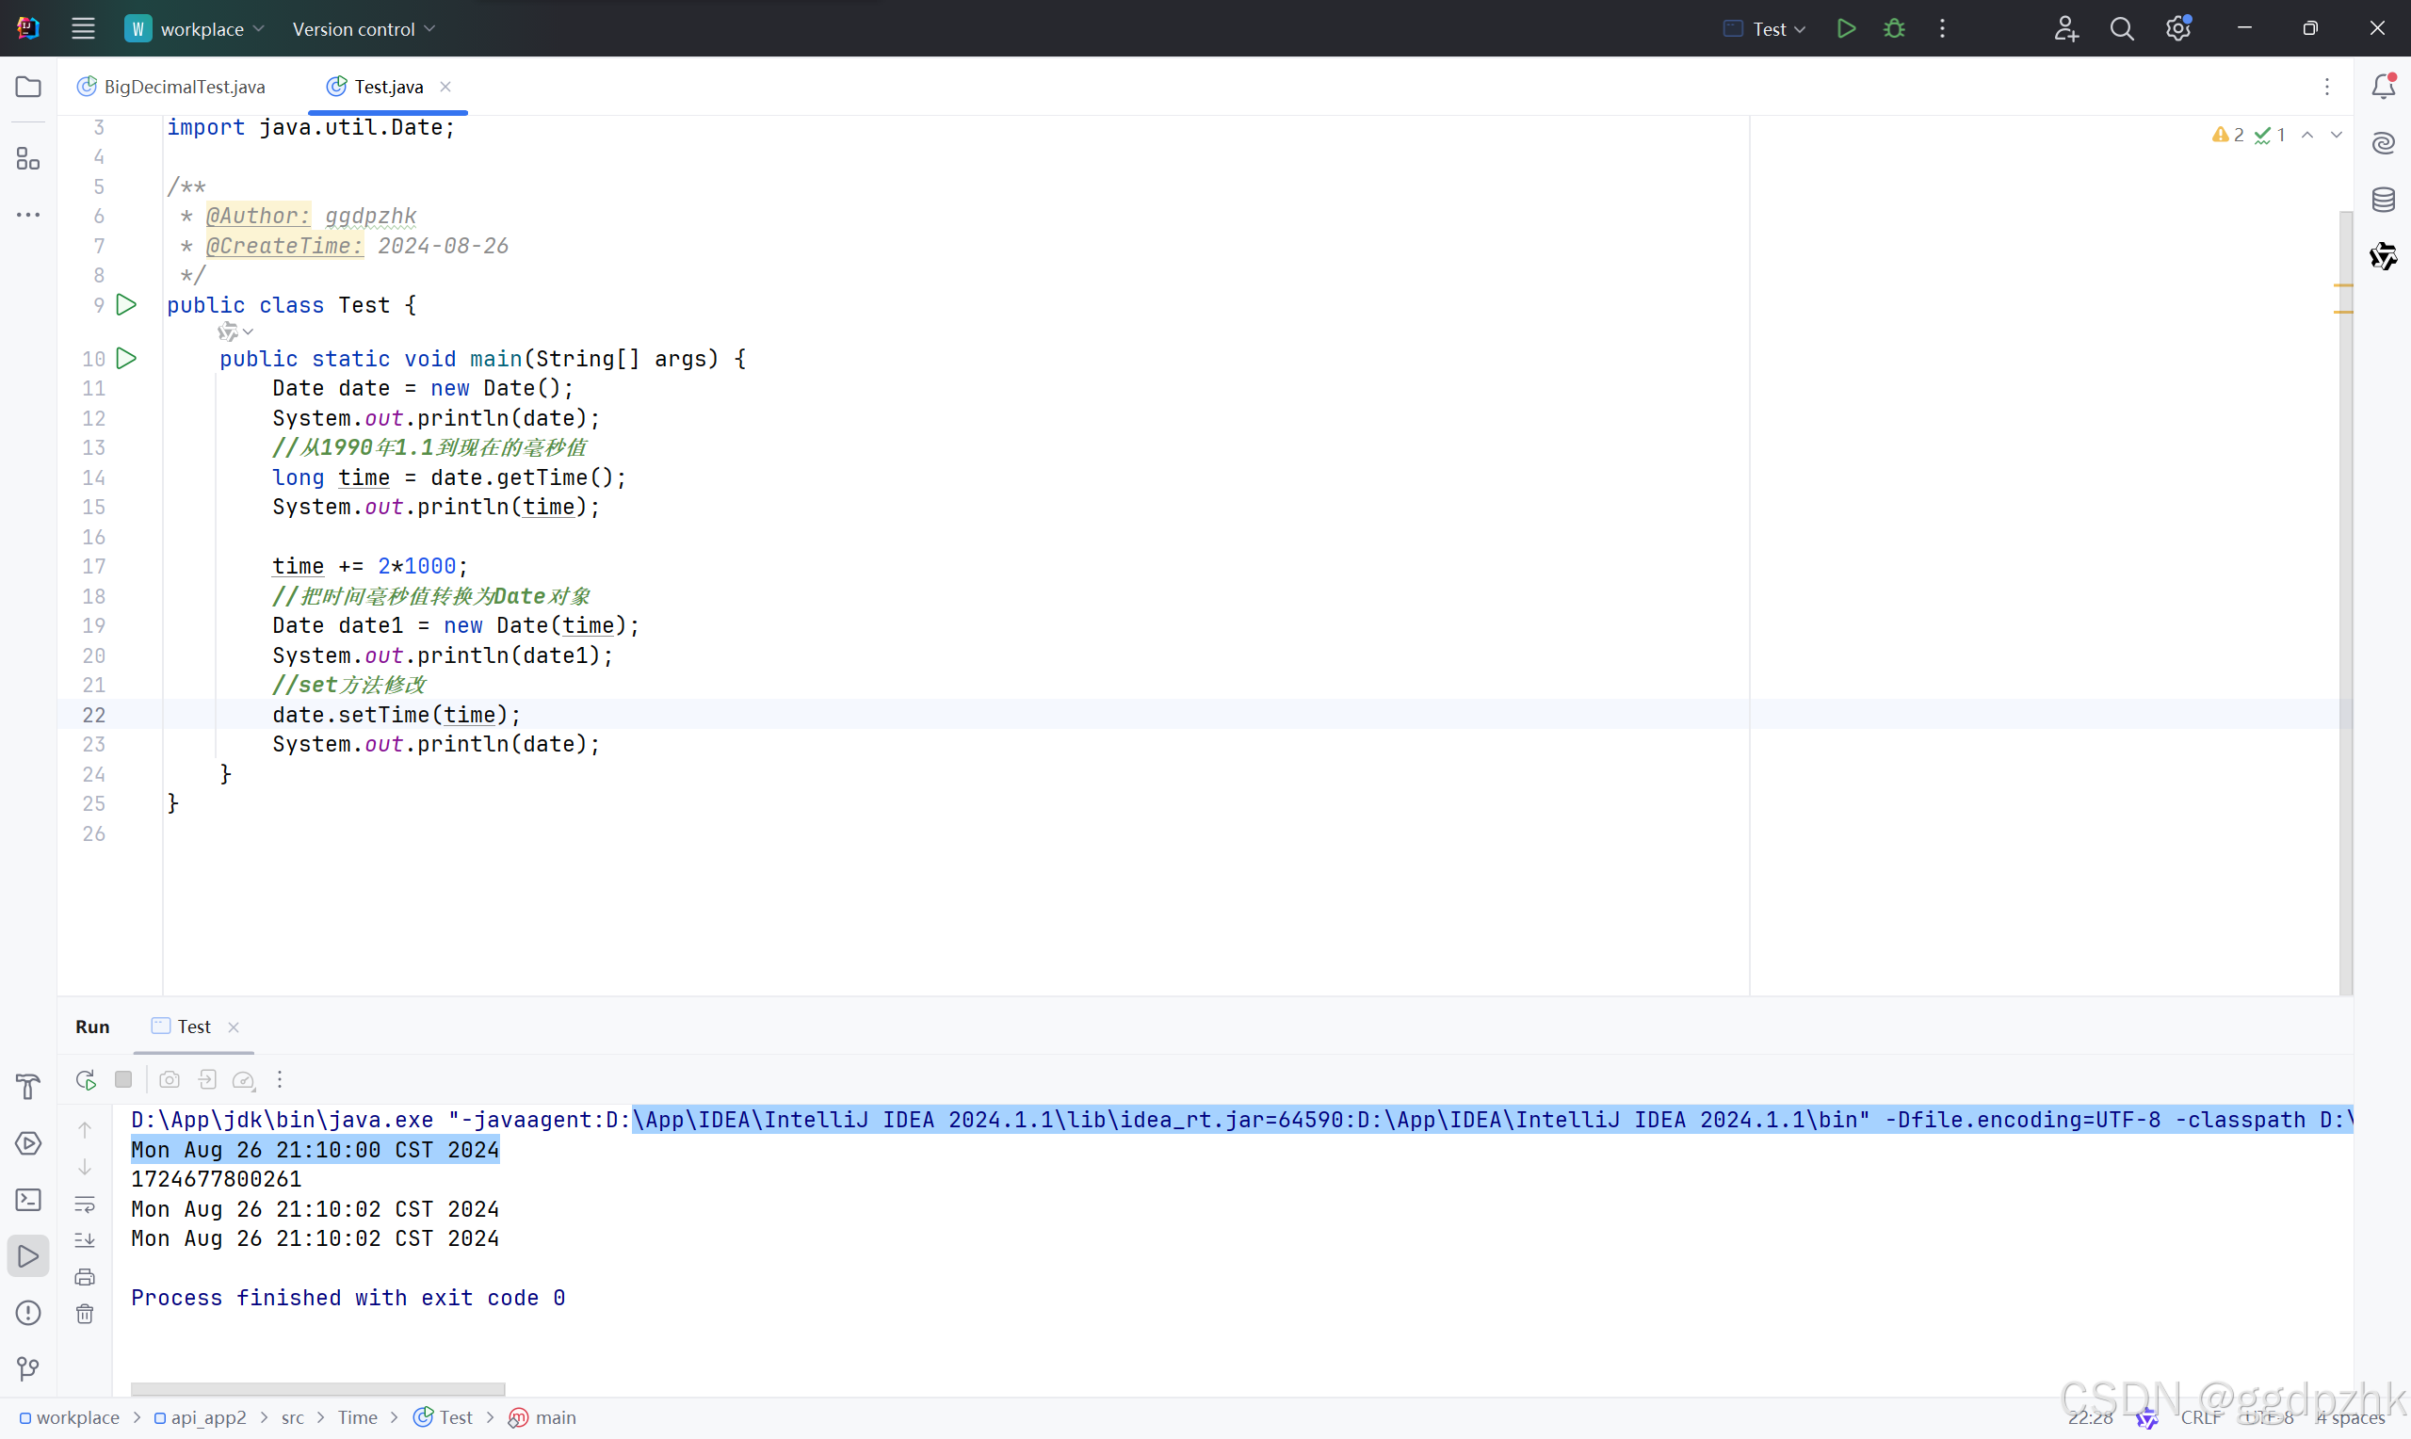Click the editor vertical scrollbar

pos(2345,601)
